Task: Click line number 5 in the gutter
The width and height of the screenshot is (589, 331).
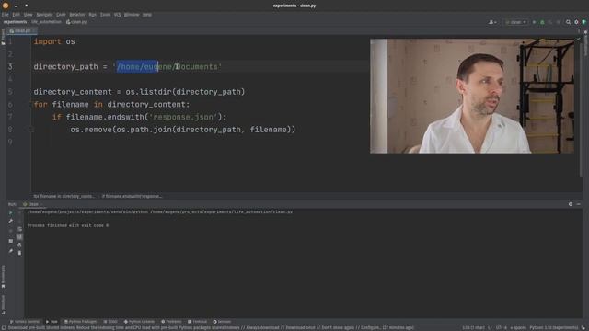Action: point(10,92)
